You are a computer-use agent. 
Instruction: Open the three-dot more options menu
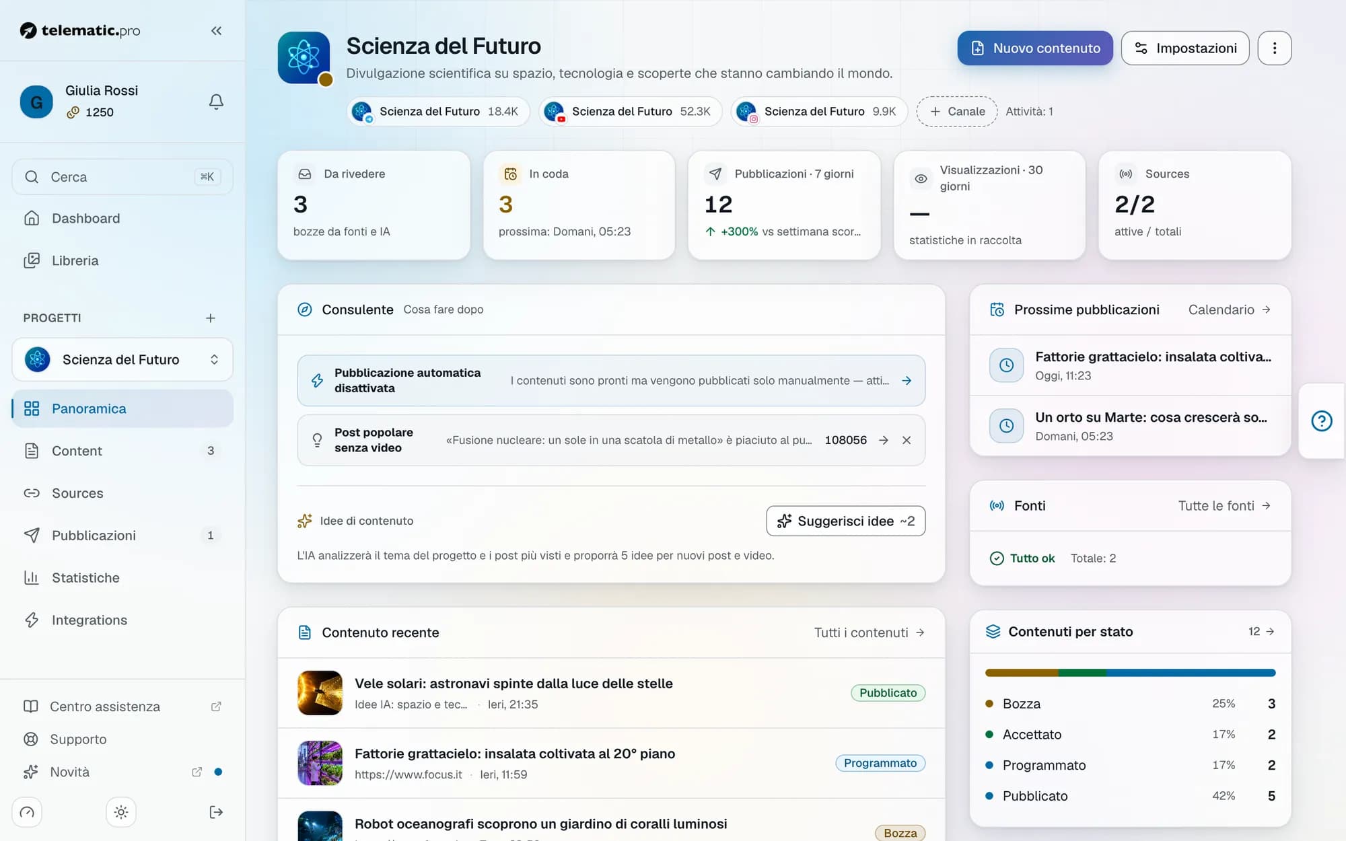1274,48
